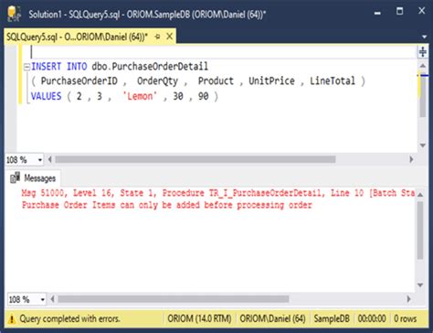Click SampleDB database status entry

tap(332, 318)
